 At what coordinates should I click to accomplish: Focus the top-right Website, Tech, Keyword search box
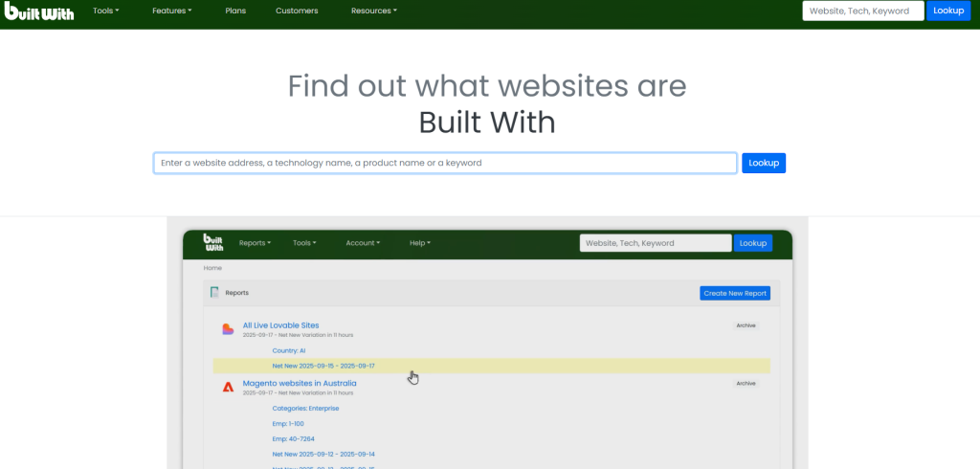click(x=863, y=11)
